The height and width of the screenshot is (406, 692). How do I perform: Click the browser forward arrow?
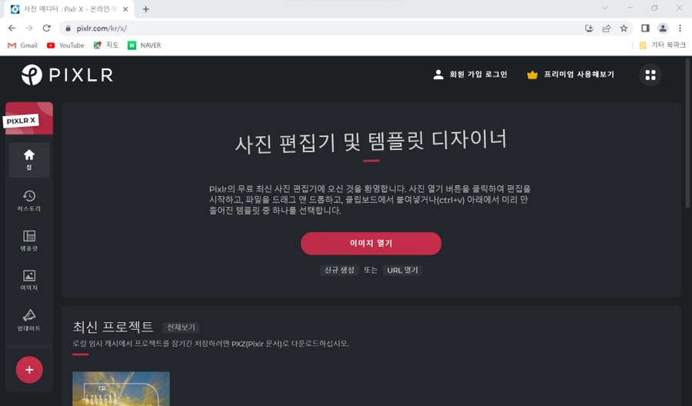click(29, 28)
